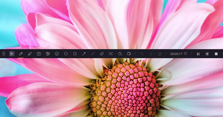
Task: Select the straight line tool
Action: point(93,54)
